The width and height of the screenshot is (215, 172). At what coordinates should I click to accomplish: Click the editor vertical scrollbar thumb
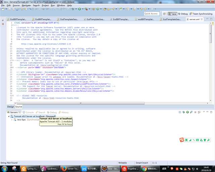(x=211, y=34)
